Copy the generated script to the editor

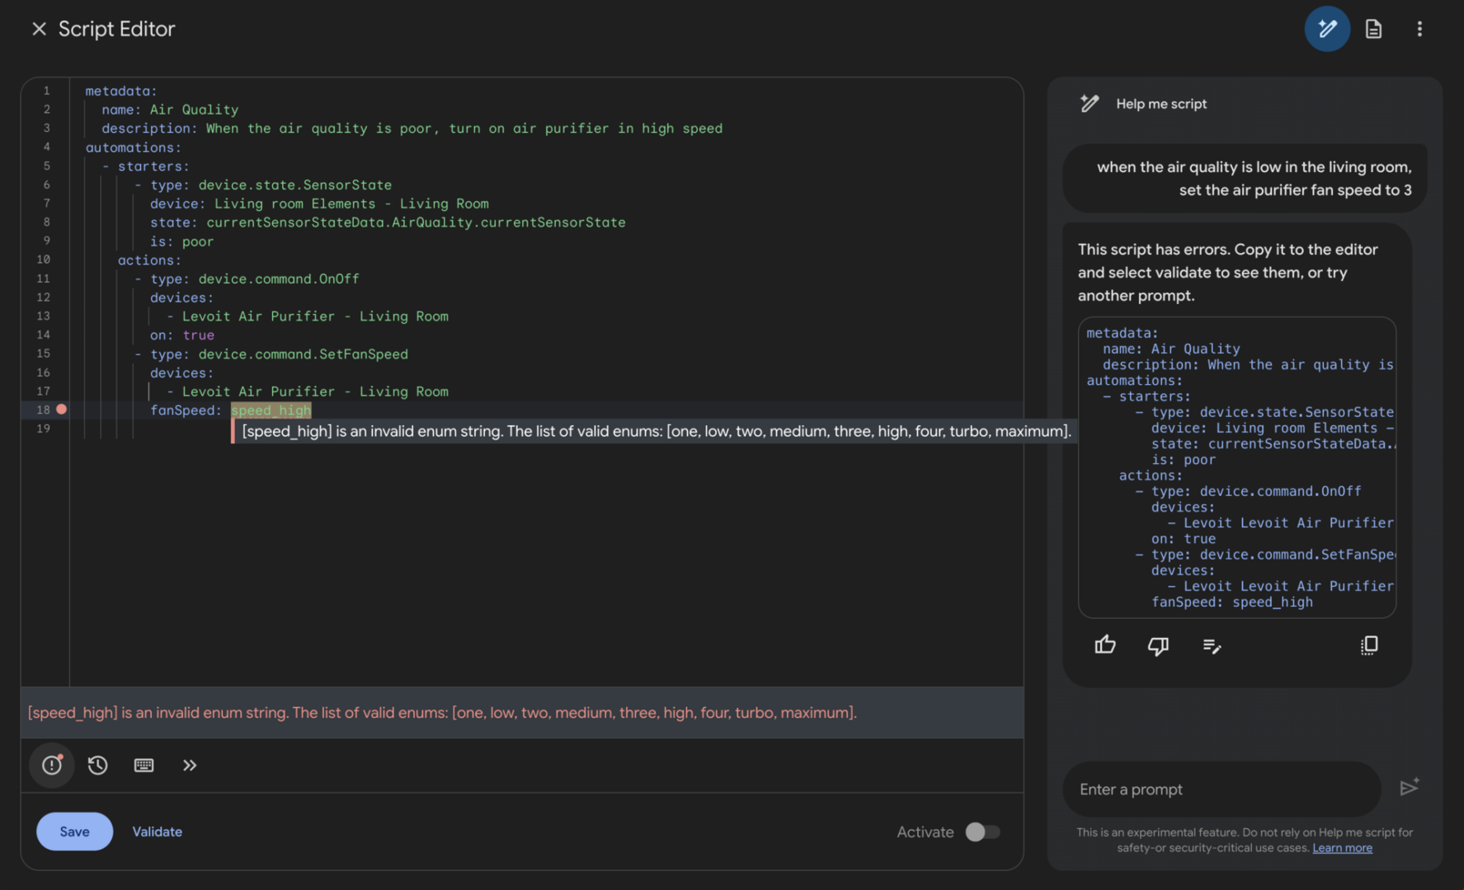[1369, 645]
